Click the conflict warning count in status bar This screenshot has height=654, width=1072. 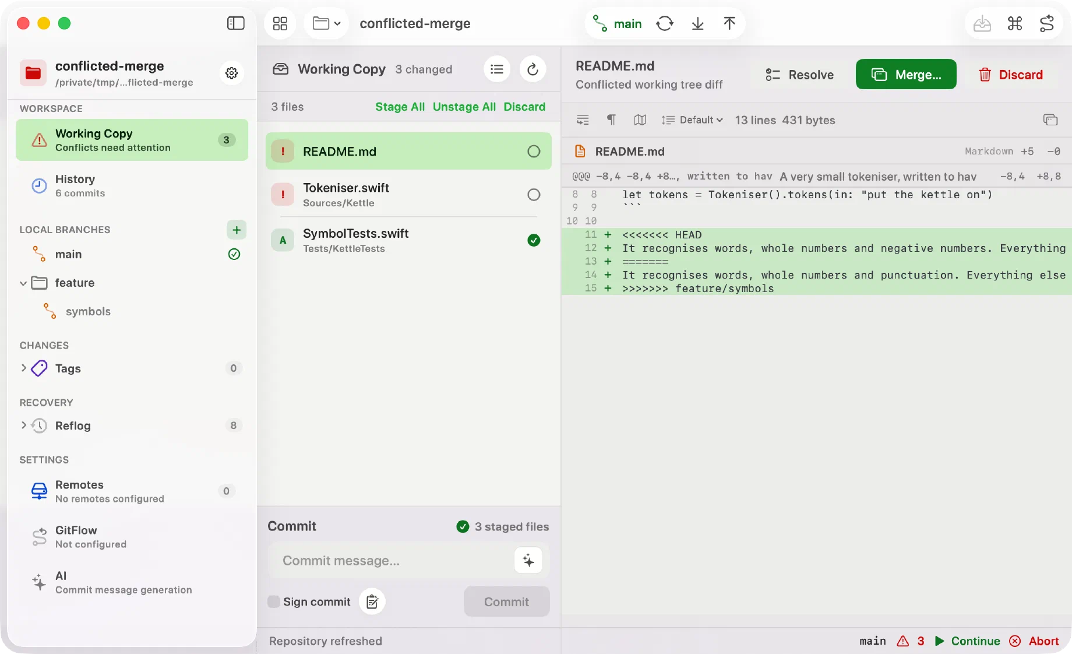(911, 641)
